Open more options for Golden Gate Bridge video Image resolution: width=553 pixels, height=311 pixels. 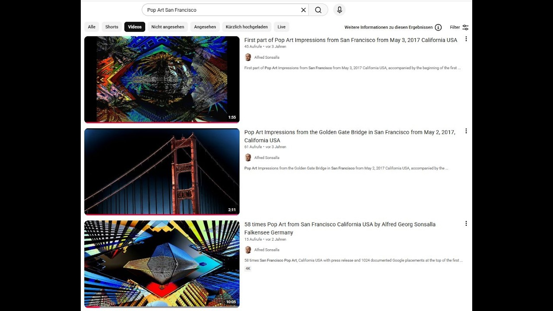tap(466, 131)
